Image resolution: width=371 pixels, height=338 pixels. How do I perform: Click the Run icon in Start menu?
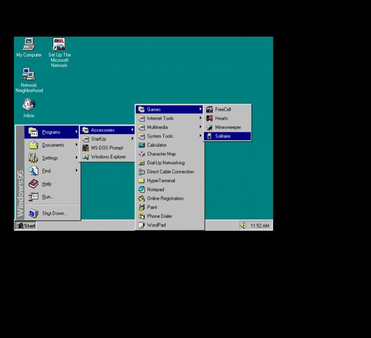[x=33, y=196]
